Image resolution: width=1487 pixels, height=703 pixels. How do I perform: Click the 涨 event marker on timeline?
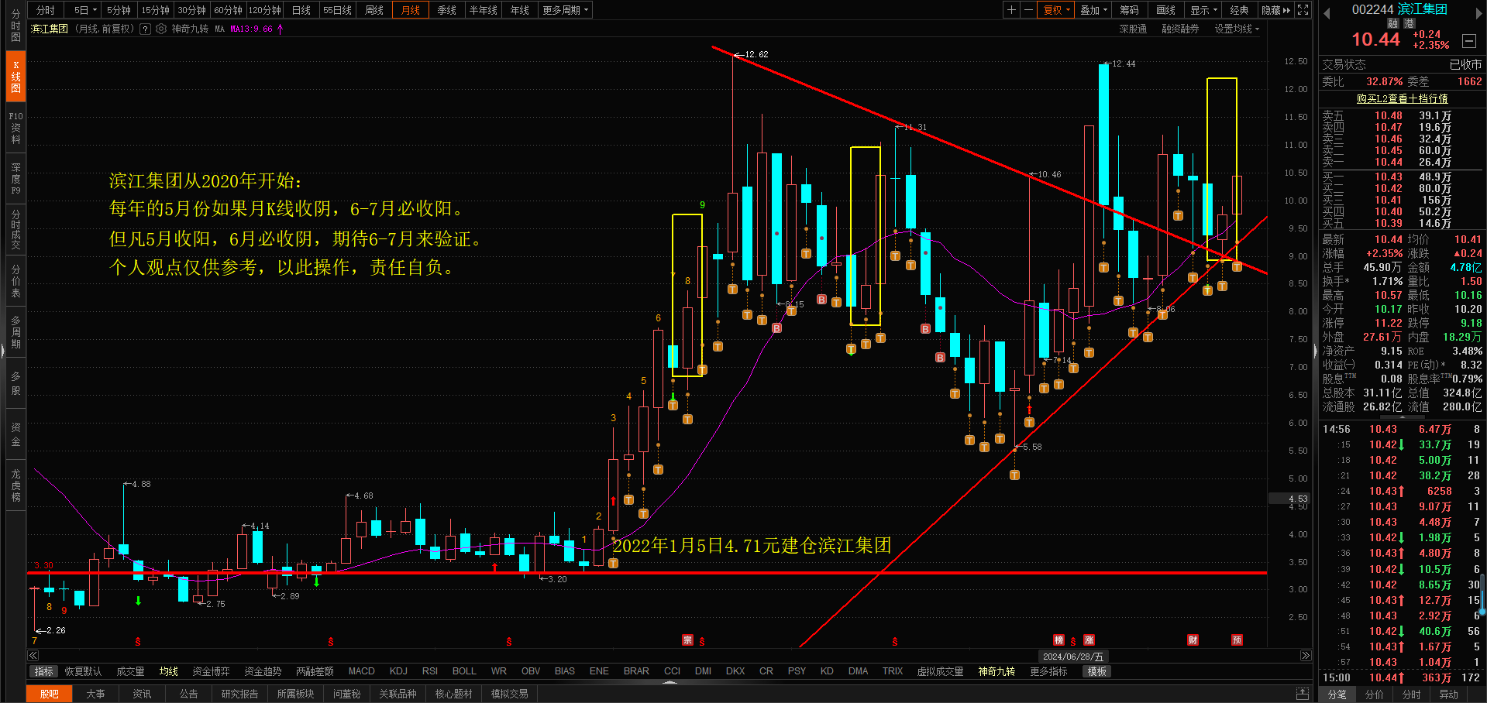tap(1089, 640)
